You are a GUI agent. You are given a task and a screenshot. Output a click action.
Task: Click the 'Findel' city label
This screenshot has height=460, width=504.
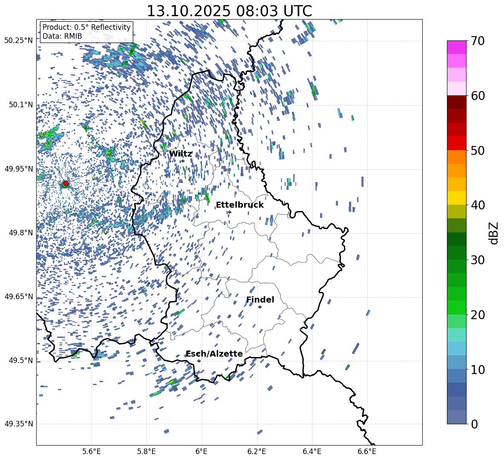tap(260, 300)
